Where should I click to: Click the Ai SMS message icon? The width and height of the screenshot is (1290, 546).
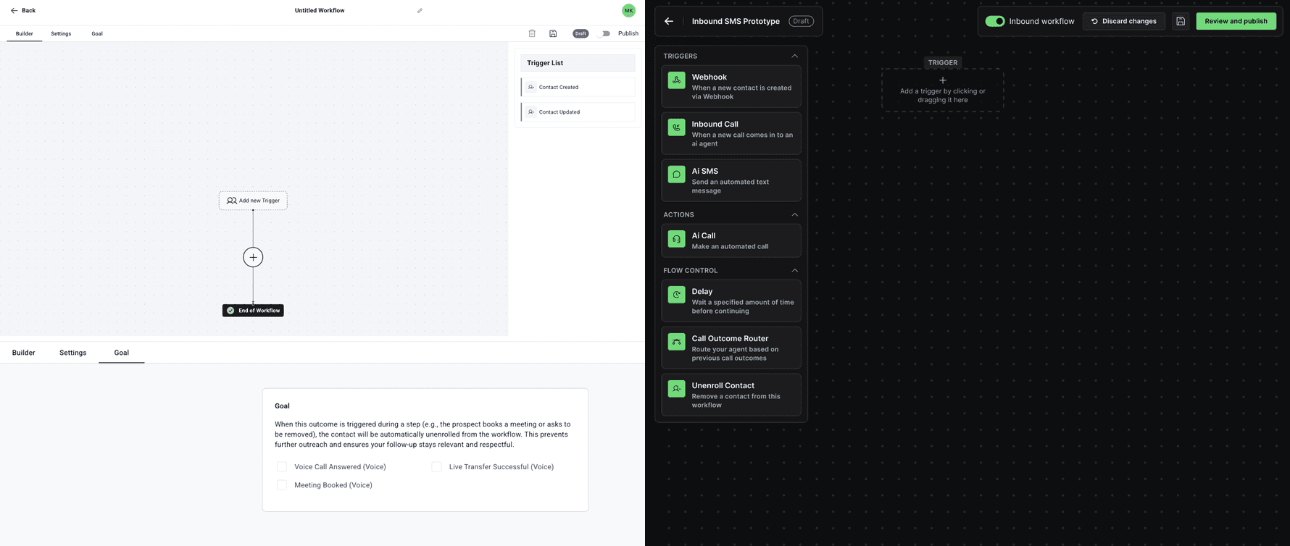676,175
